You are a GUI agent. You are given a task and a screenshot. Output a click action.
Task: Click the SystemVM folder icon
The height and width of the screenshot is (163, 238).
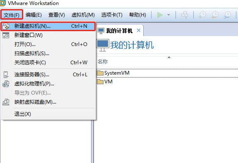coord(100,73)
